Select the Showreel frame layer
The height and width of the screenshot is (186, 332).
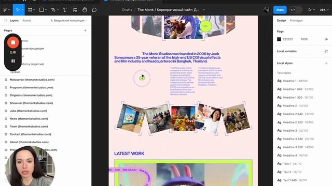(31, 103)
